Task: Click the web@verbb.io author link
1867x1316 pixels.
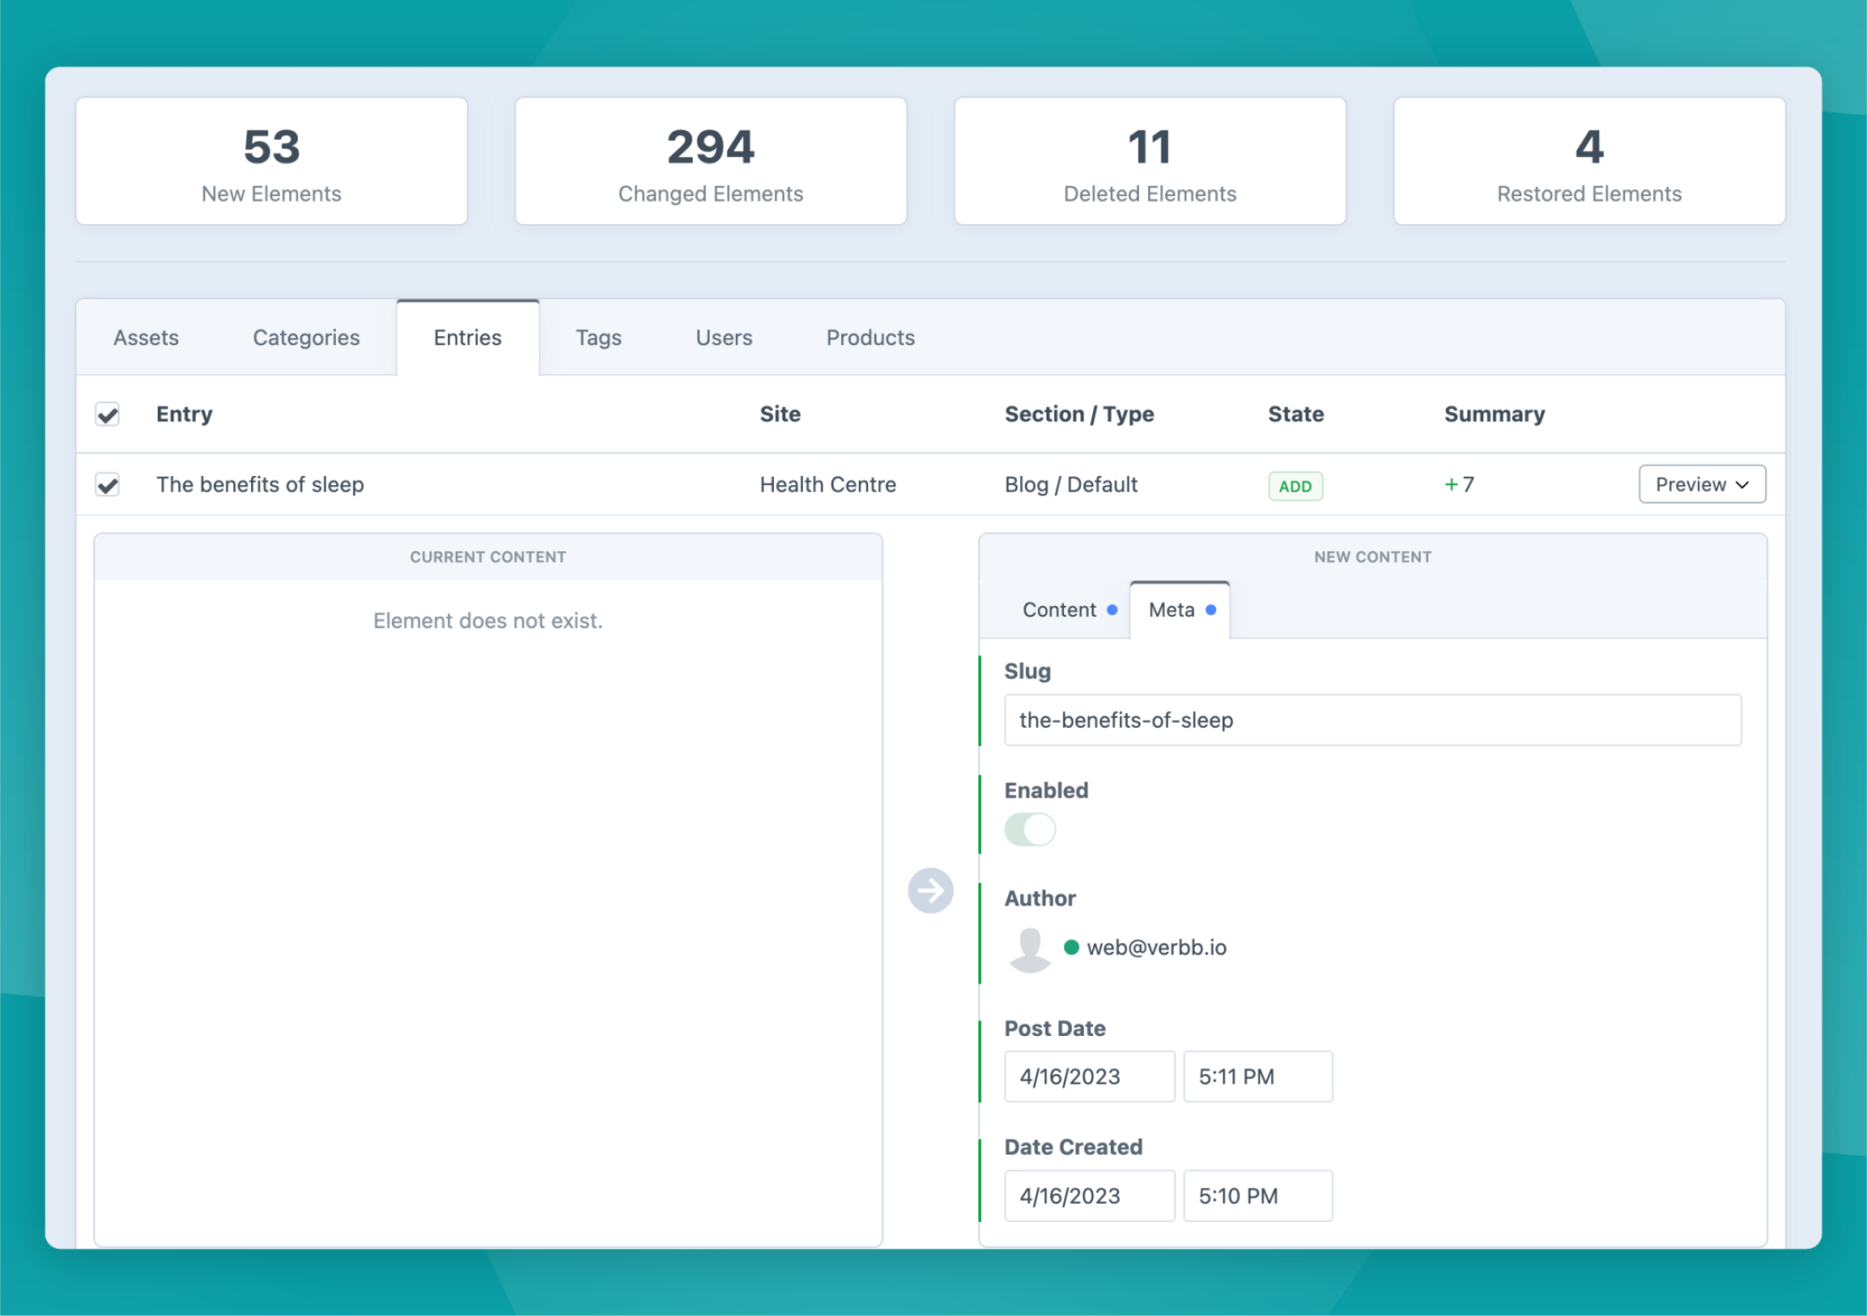Action: [x=1156, y=947]
